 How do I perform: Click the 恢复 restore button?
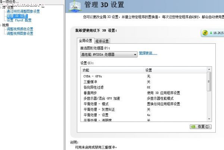200,127
